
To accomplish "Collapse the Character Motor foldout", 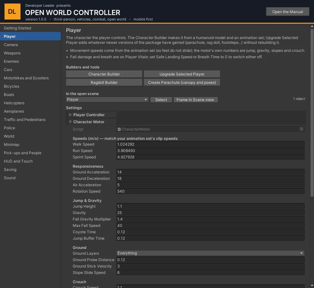I will click(70, 122).
